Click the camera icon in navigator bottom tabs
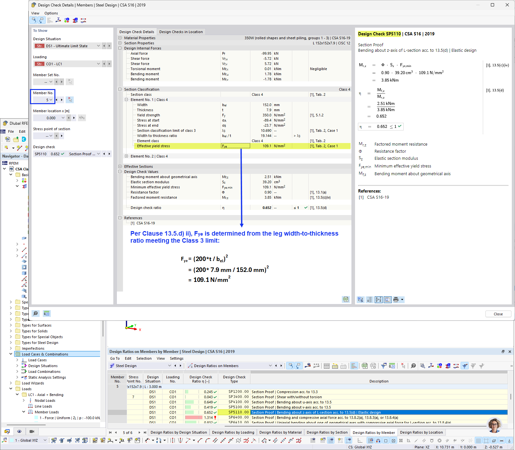Screen dimensions: 515x450 pos(32,431)
